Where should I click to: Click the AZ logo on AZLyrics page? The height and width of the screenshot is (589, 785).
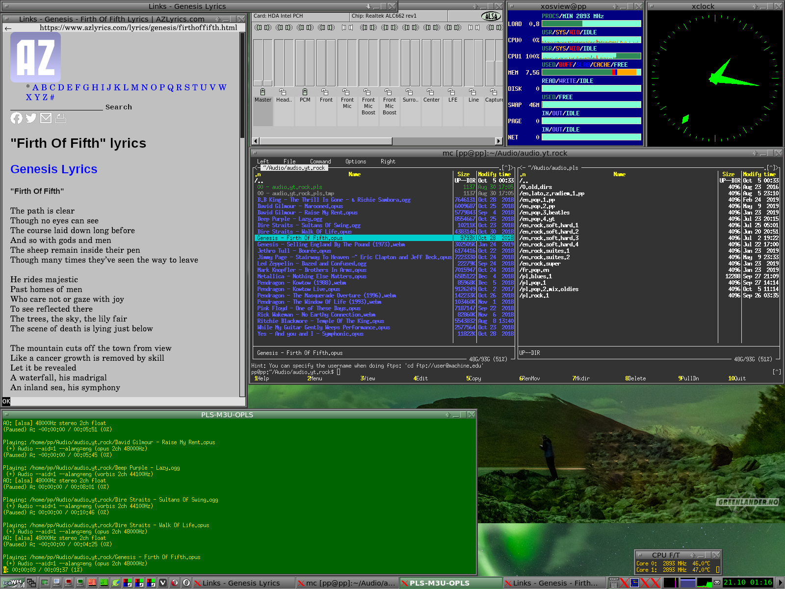(35, 57)
